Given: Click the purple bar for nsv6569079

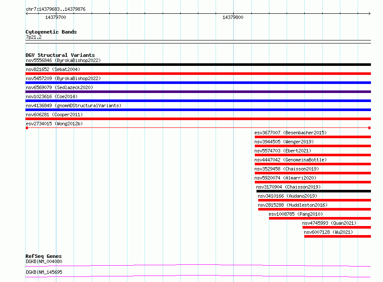Looking at the screenshot, I should click(x=198, y=92).
